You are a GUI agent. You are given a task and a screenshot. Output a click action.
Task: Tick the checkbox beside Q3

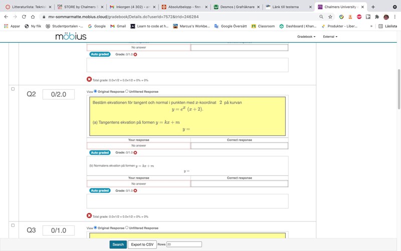(13, 225)
